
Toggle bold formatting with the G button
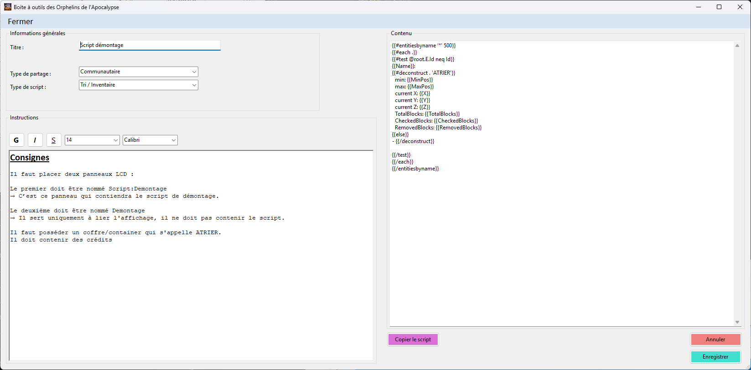(x=16, y=140)
